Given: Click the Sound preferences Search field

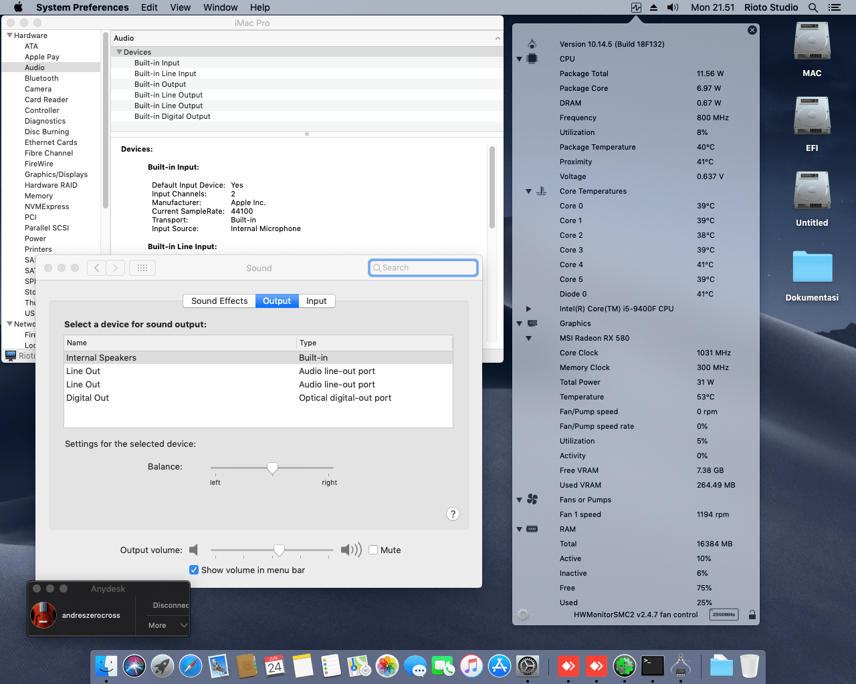Looking at the screenshot, I should [x=423, y=268].
